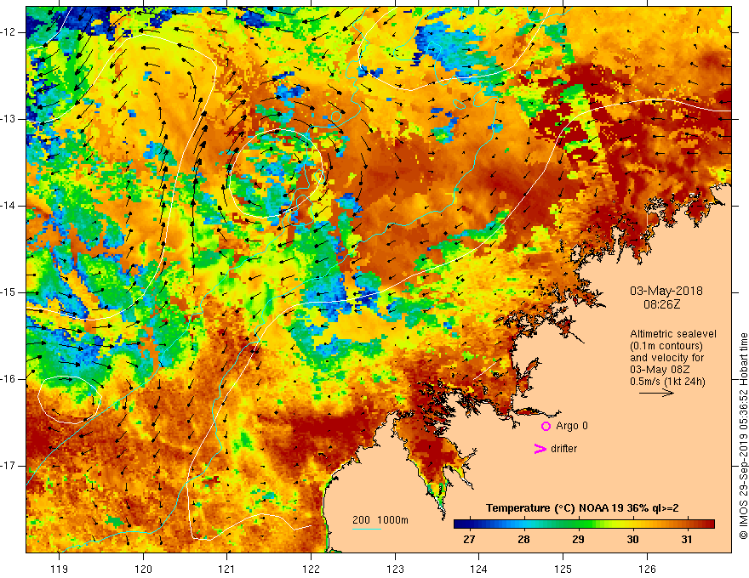Click the magenta drifter arrowhead legend marker

(540, 449)
